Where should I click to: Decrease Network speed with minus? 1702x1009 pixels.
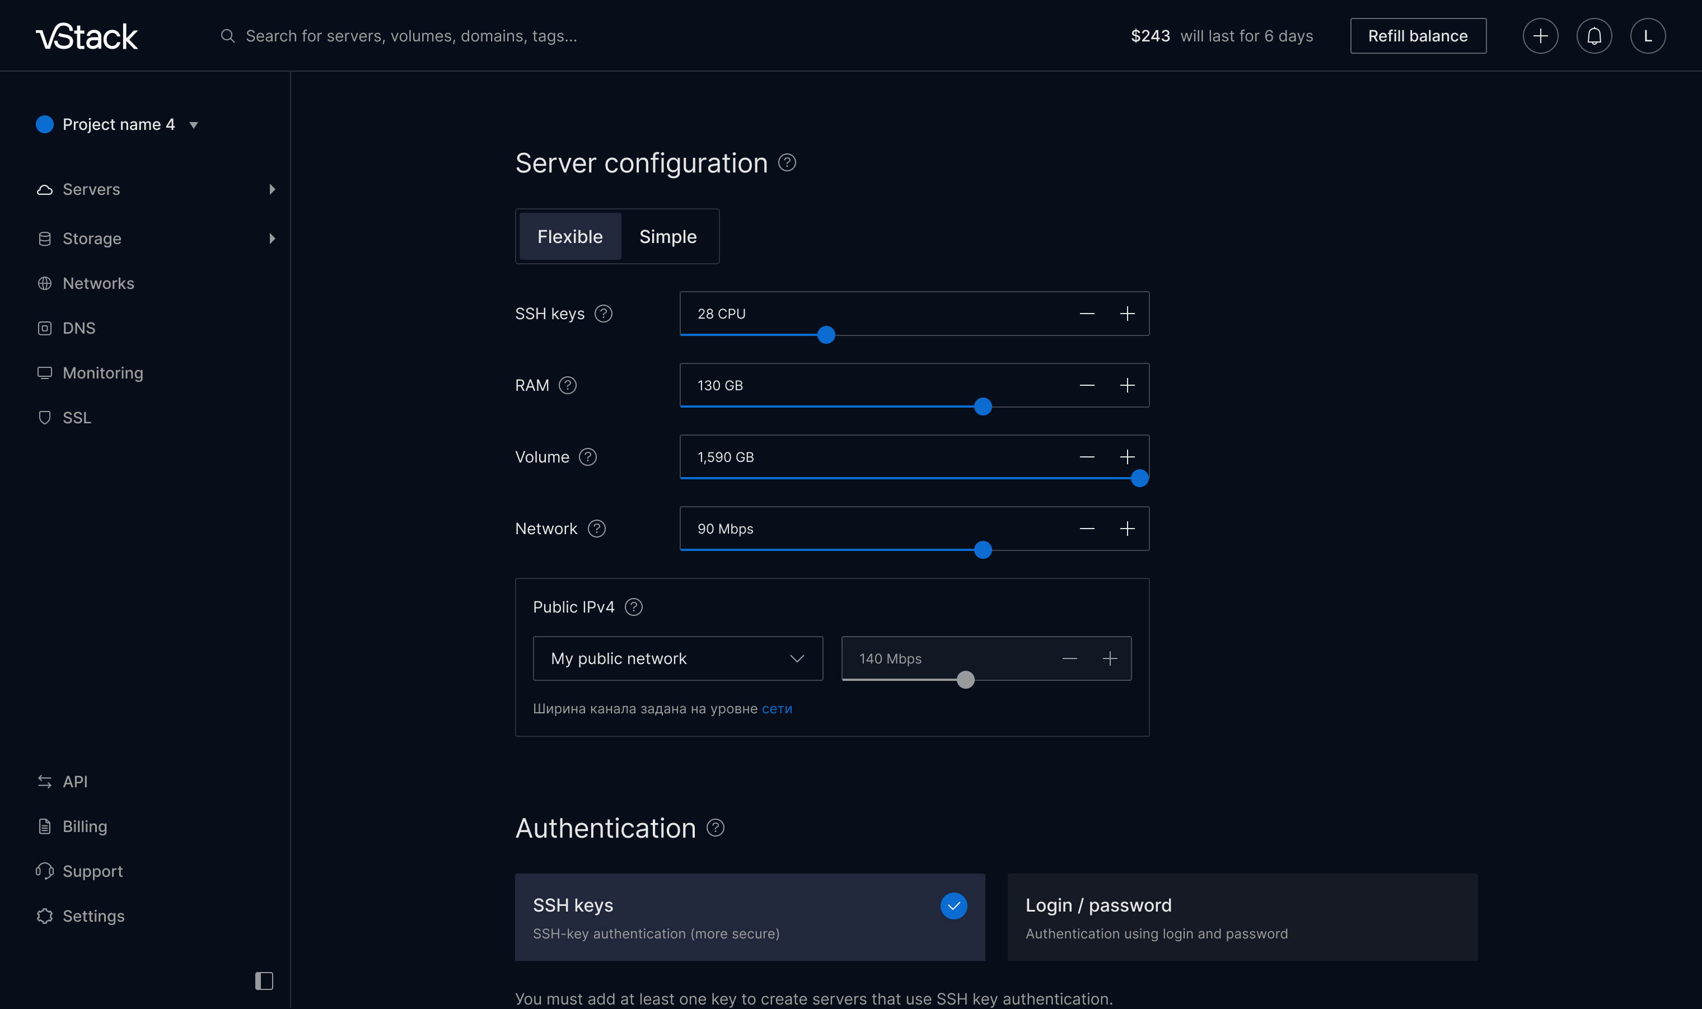(x=1087, y=529)
